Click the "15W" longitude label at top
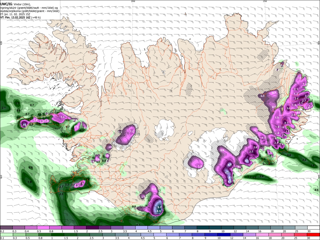 pyautogui.click(x=265, y=1)
